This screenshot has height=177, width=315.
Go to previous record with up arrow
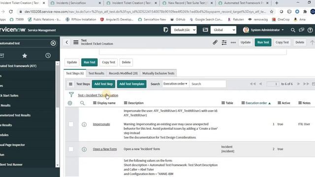point(312,42)
